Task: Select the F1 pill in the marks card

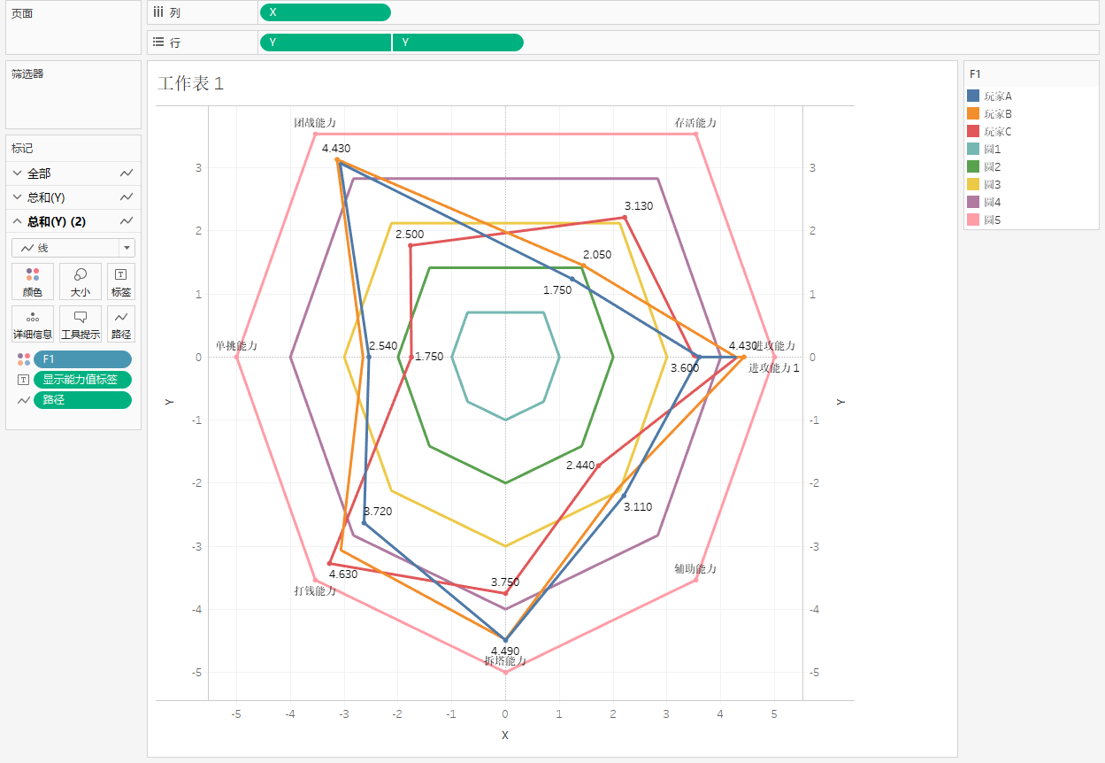Action: tap(82, 358)
